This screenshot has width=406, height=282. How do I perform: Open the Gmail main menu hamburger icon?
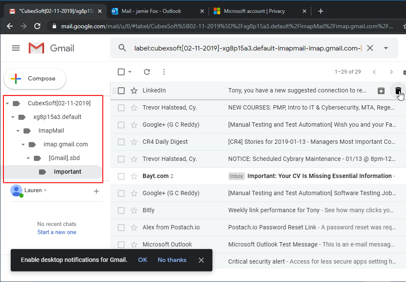point(16,48)
